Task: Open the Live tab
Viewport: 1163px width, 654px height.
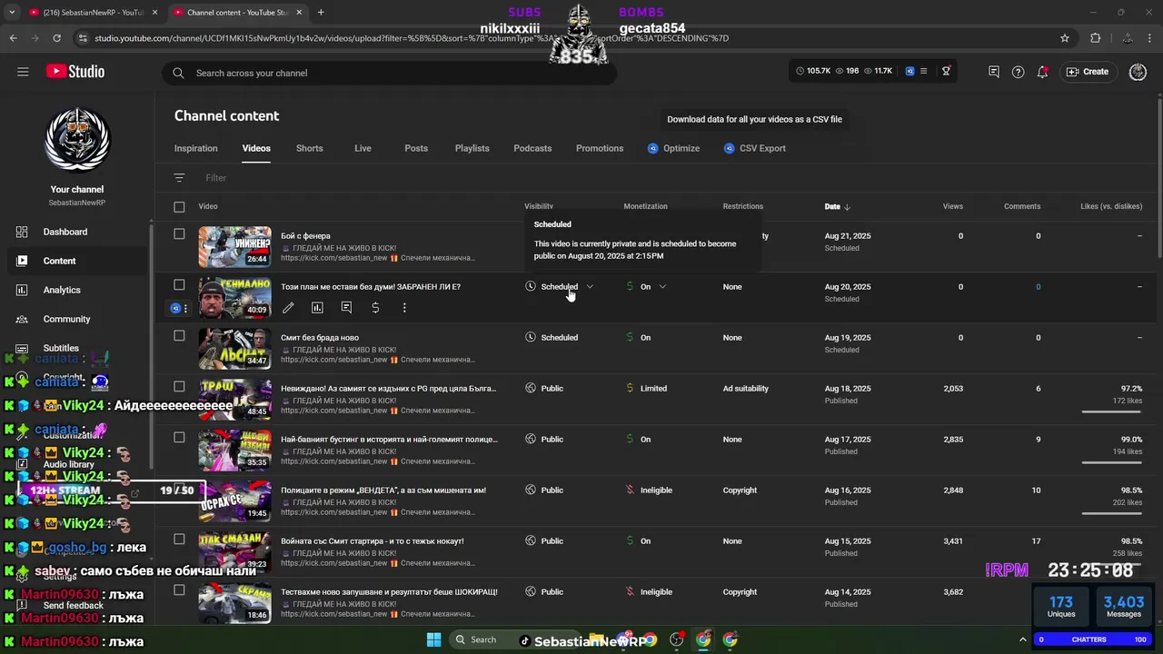Action: 363,148
